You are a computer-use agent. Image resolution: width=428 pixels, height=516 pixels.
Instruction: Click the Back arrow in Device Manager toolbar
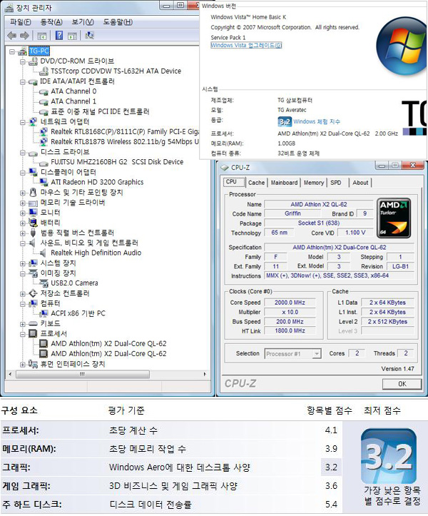pos(12,35)
